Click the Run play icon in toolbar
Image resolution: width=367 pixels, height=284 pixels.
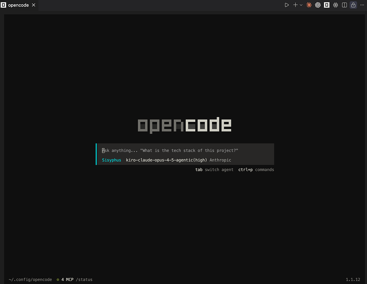coord(286,5)
